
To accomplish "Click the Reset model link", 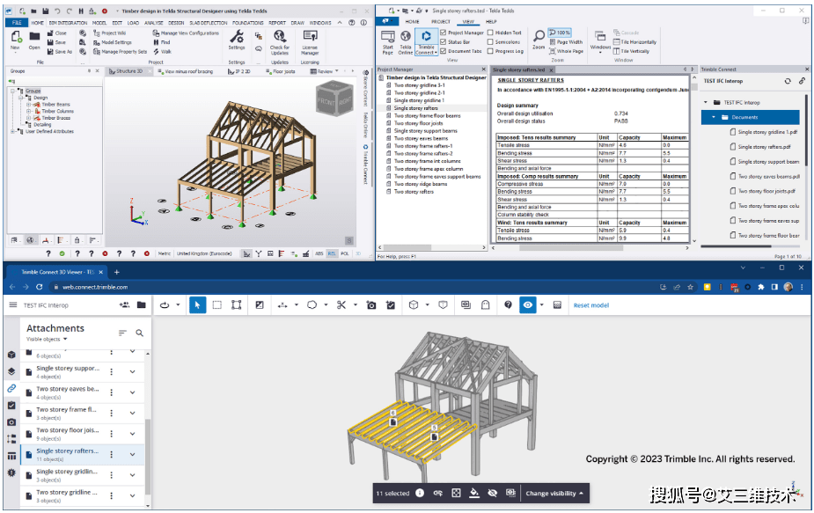I will click(x=590, y=305).
